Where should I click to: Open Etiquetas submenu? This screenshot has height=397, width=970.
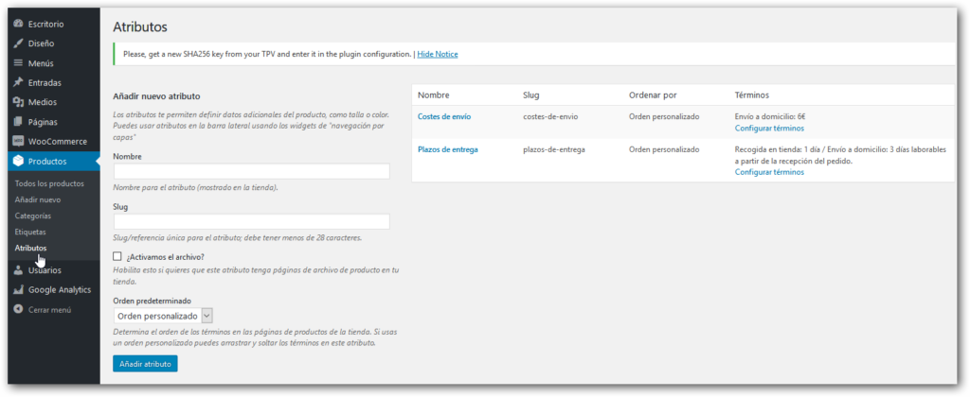pos(30,232)
